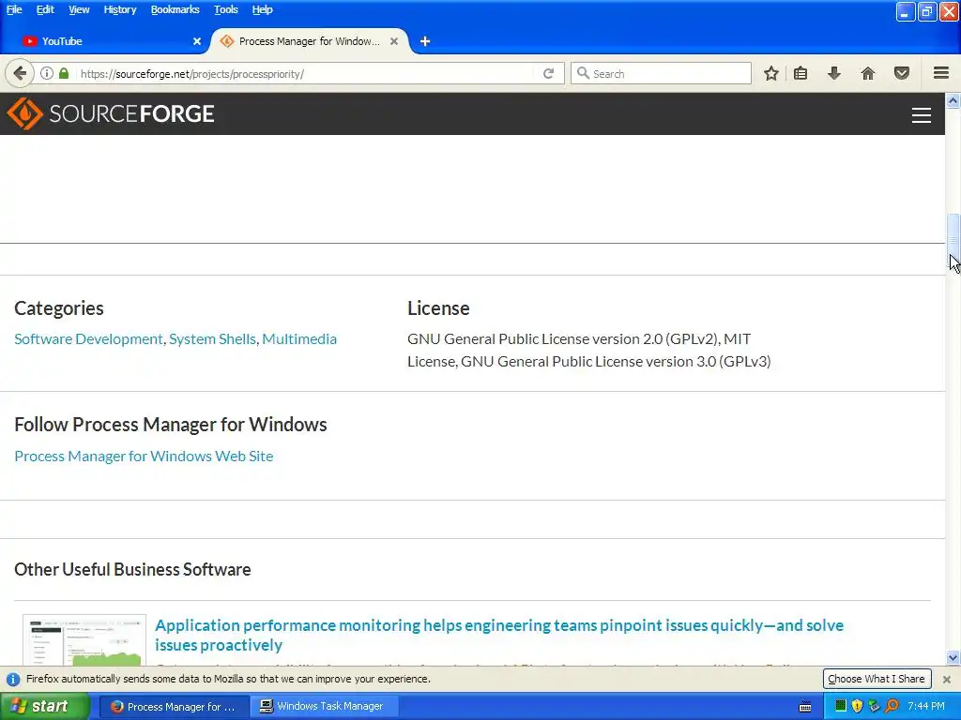Select the Process Manager Firefox taskbar button
Viewport: 961px width, 720px height.
click(x=174, y=707)
